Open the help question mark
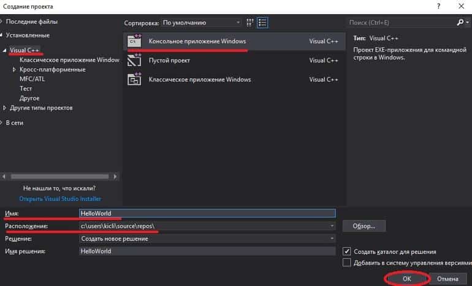 coord(438,6)
